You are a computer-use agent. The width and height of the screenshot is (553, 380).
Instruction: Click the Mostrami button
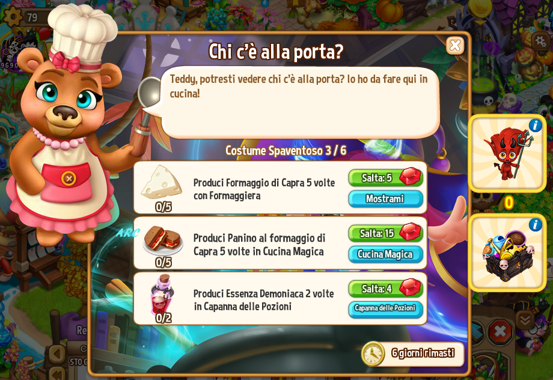tap(385, 198)
